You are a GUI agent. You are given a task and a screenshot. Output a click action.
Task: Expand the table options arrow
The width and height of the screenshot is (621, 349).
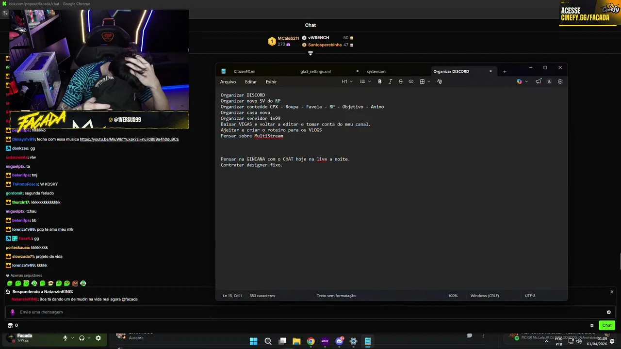point(429,81)
